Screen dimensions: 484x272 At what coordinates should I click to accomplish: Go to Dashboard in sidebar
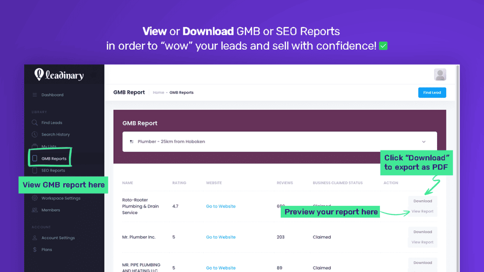[x=52, y=94]
